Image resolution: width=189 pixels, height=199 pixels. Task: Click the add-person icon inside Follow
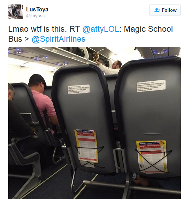(x=157, y=10)
